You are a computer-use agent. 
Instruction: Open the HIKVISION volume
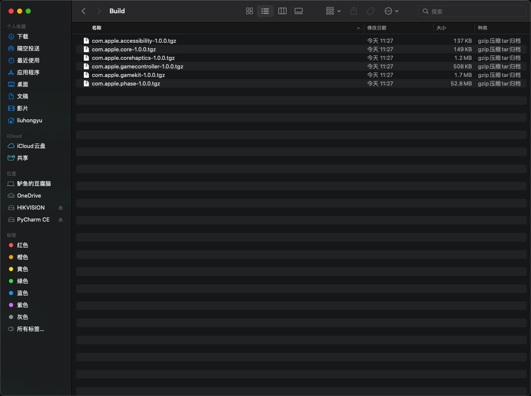31,208
